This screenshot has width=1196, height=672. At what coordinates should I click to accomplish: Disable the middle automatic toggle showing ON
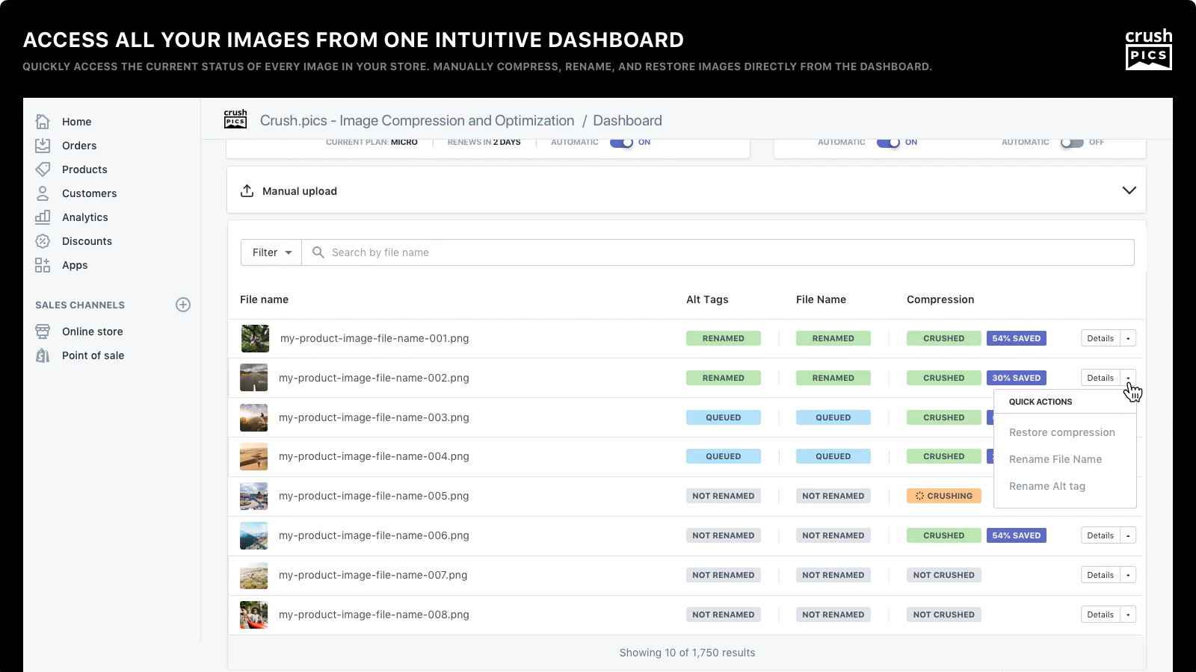pos(888,143)
